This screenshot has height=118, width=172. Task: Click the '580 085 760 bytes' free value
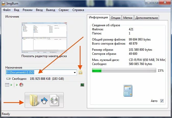point(140,64)
